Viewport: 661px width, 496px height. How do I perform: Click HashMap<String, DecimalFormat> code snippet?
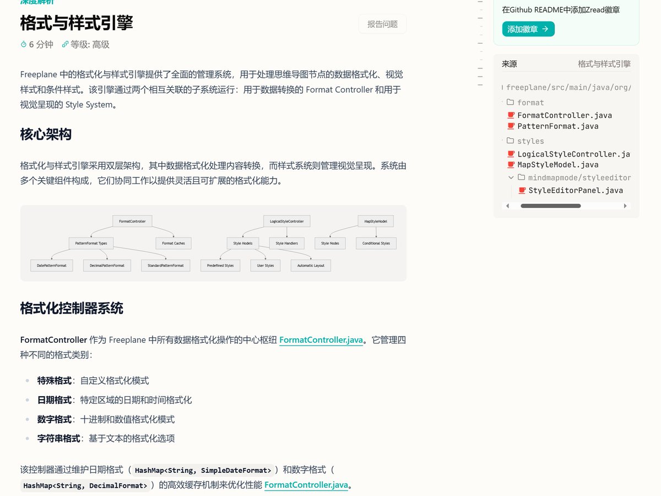coord(85,486)
